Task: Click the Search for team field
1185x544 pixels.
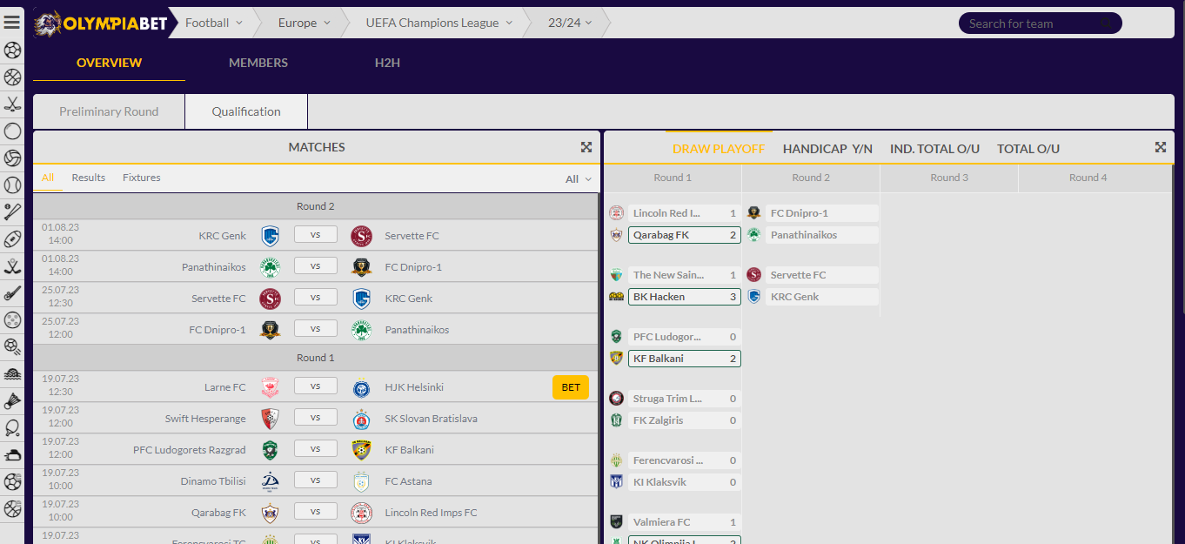Action: [1031, 24]
